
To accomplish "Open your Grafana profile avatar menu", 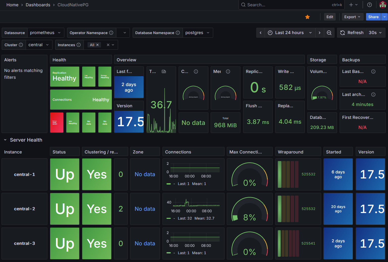I will pyautogui.click(x=382, y=5).
